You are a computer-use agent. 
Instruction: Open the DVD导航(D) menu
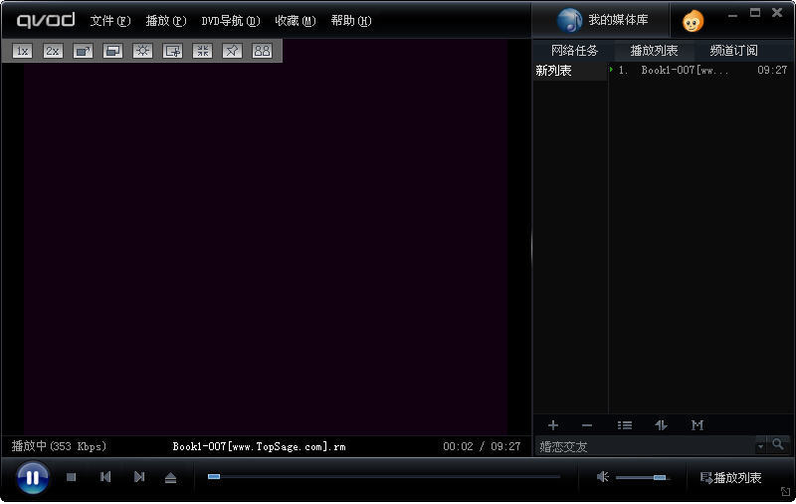coord(231,21)
